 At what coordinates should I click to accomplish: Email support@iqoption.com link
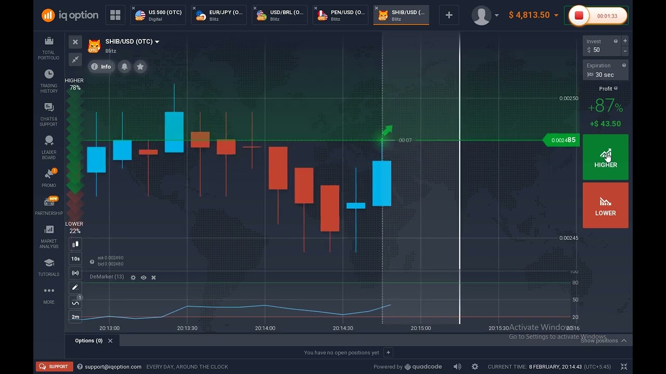(113, 367)
